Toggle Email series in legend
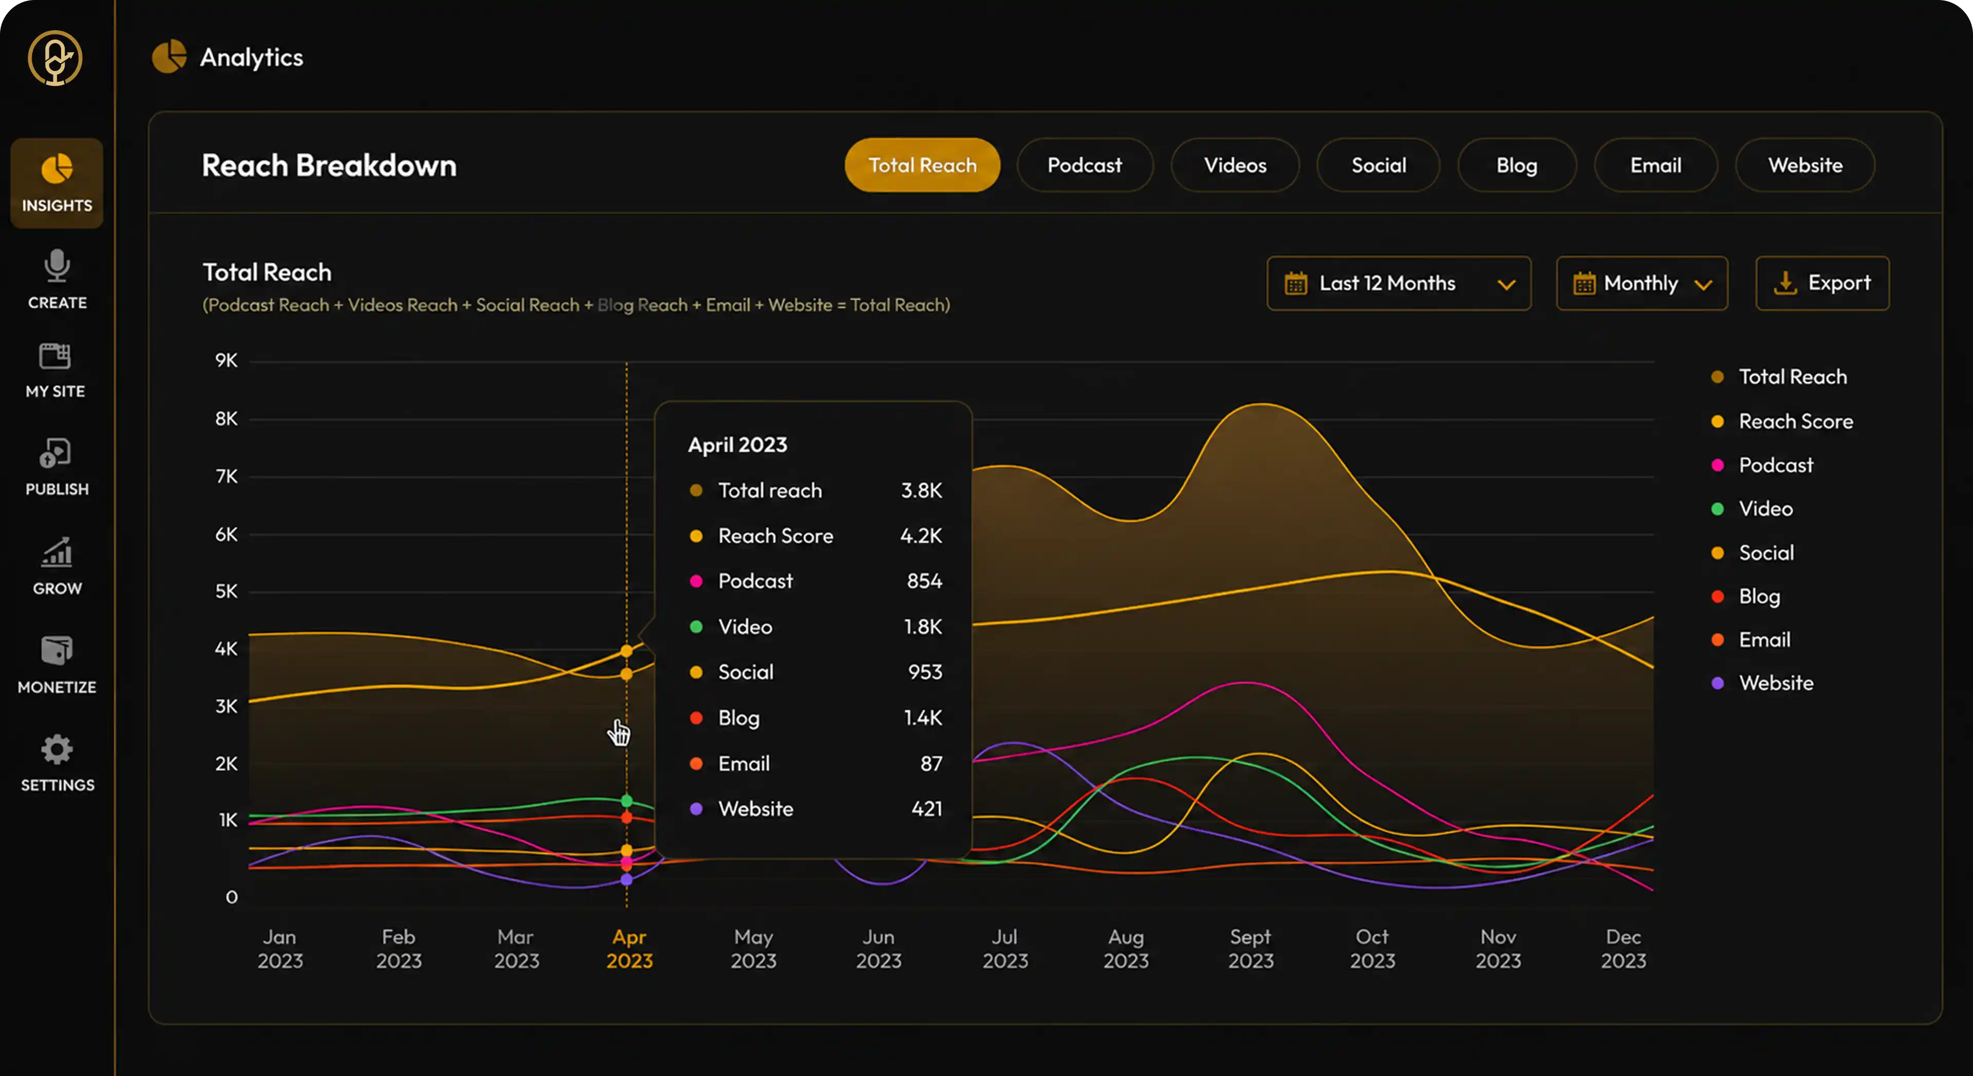This screenshot has width=1973, height=1076. click(x=1751, y=639)
